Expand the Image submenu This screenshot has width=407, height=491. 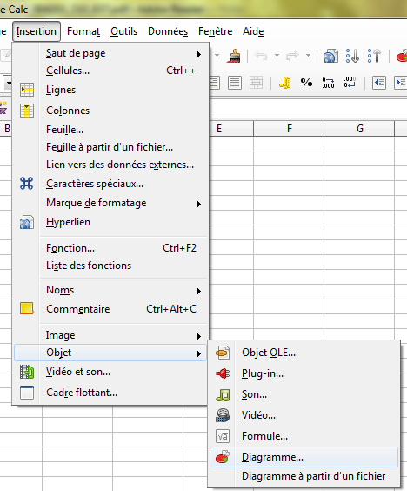[x=110, y=335]
